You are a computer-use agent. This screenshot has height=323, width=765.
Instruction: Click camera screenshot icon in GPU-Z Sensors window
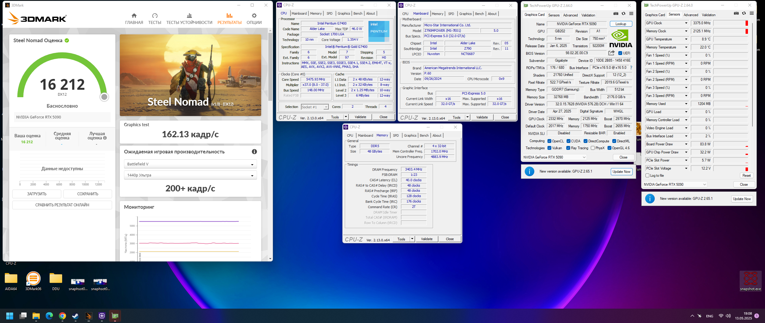[x=736, y=13]
